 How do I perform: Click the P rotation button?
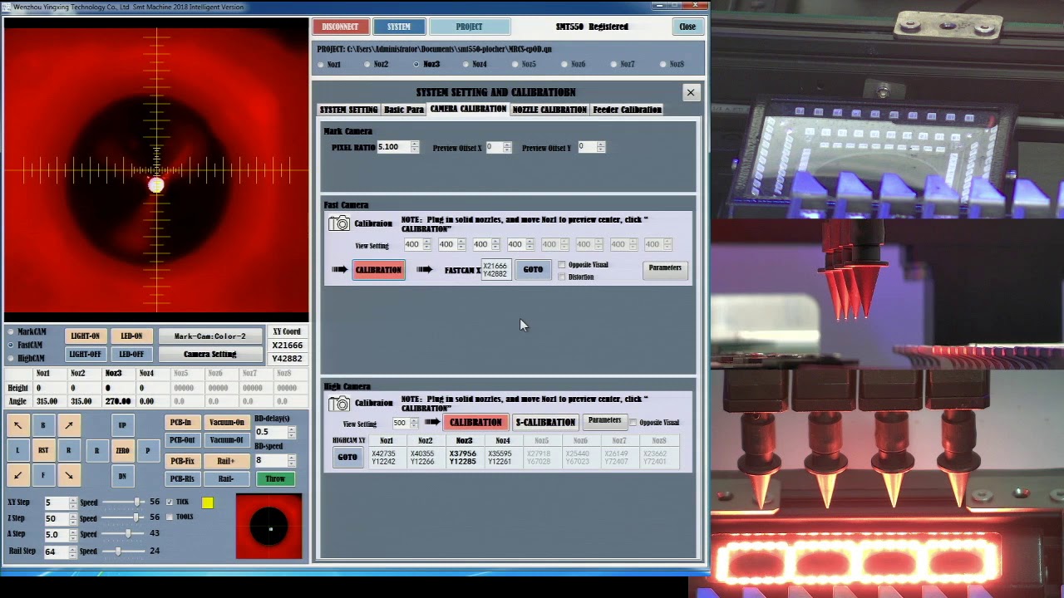tap(148, 451)
